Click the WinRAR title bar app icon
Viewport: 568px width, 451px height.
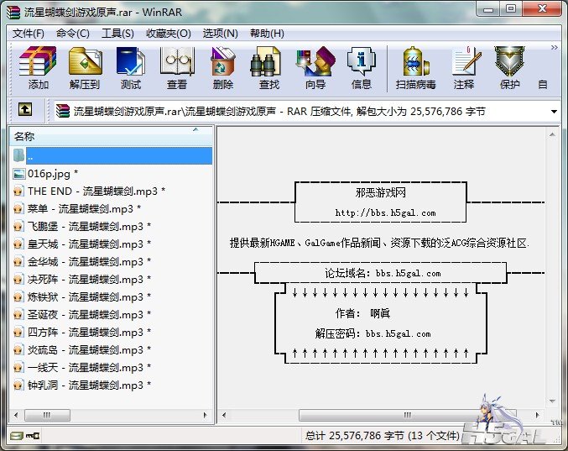(x=13, y=12)
